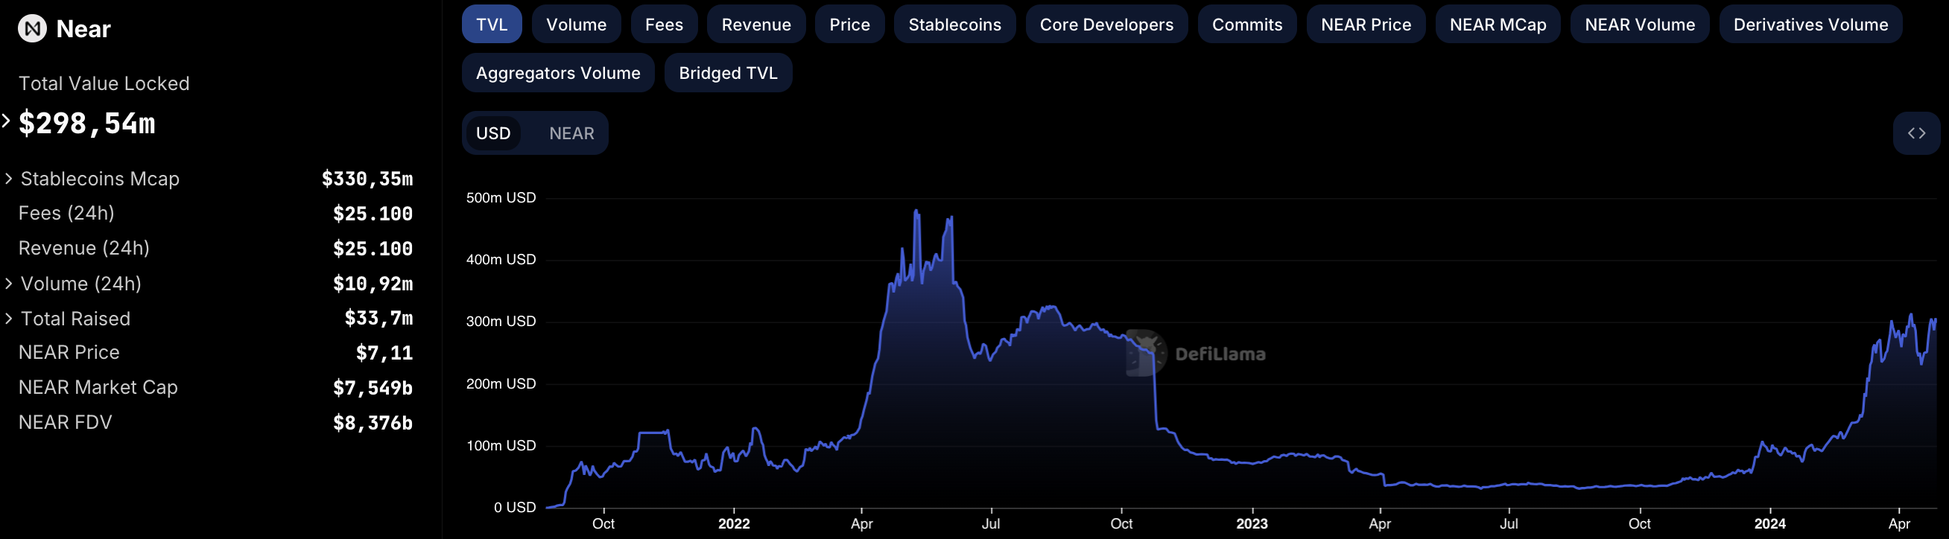Click the 0 USD y-axis label
This screenshot has width=1949, height=539.
pyautogui.click(x=515, y=507)
